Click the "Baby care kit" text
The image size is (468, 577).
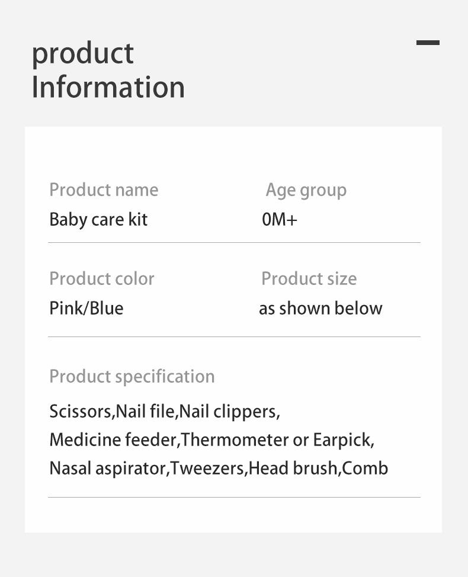(98, 220)
